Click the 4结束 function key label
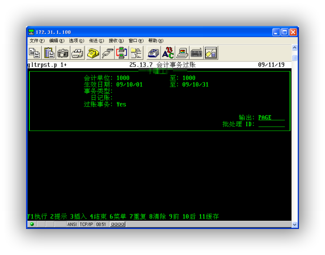325x255 pixels. click(x=98, y=216)
